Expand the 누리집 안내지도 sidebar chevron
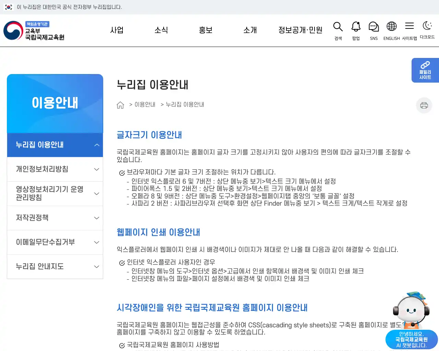The width and height of the screenshot is (439, 351). point(97,267)
